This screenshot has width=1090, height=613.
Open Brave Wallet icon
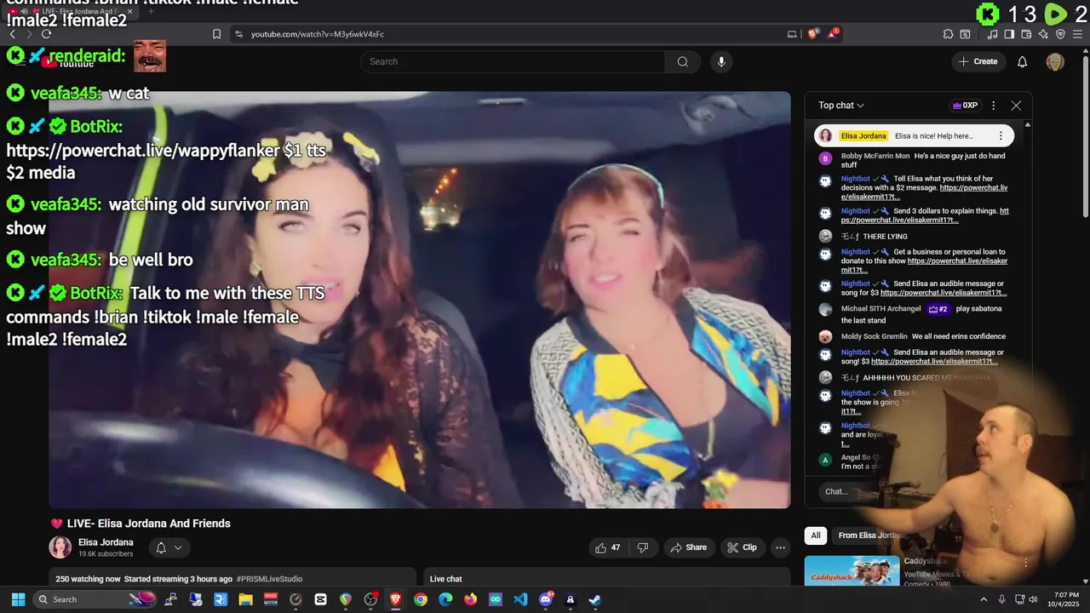click(x=1026, y=34)
